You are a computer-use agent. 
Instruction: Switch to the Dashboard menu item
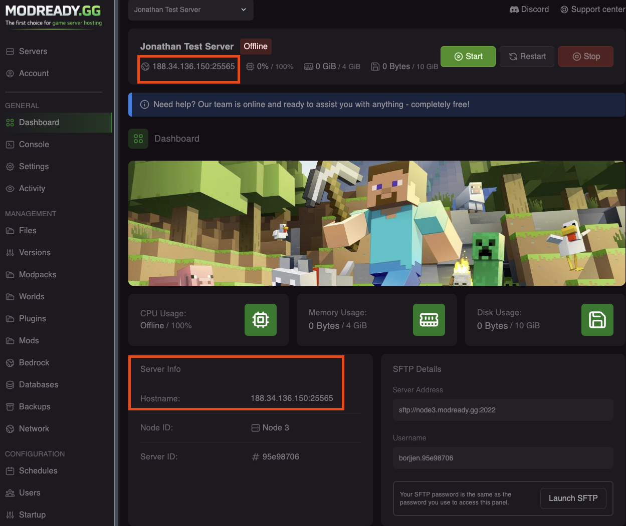click(x=39, y=122)
